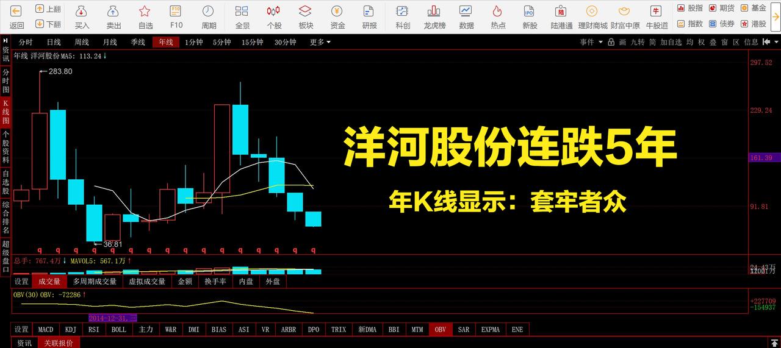Open the 龙虎榜 ranking icon
Screen dimensions: 781x348
434,11
